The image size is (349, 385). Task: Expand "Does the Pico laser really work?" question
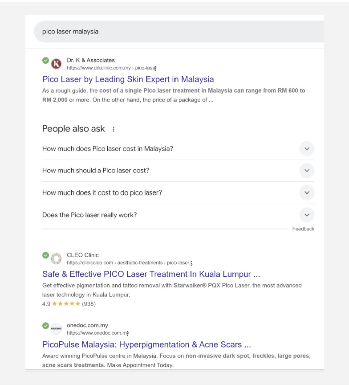coord(307,215)
